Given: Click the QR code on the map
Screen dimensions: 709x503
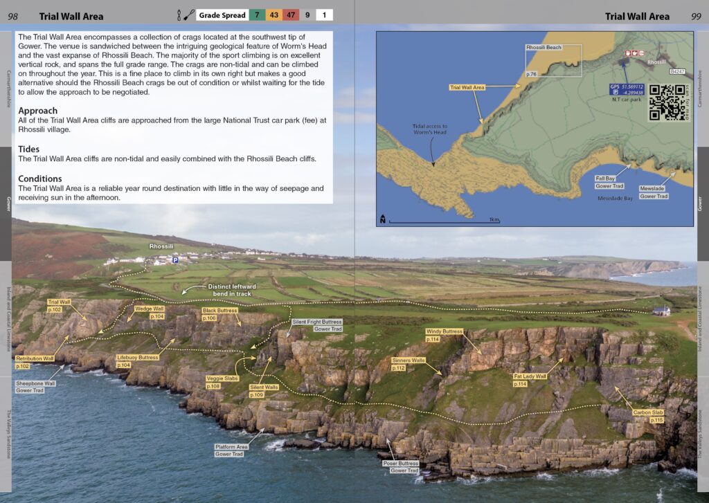Looking at the screenshot, I should pyautogui.click(x=667, y=102).
